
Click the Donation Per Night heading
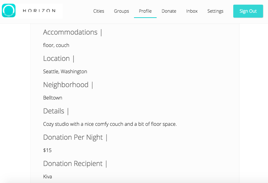coord(73,137)
